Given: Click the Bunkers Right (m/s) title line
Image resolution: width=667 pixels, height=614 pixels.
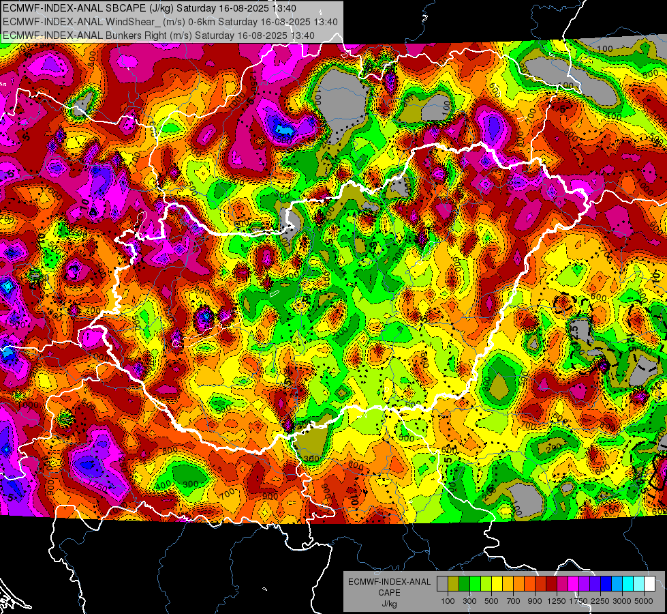Looking at the screenshot, I should point(159,35).
